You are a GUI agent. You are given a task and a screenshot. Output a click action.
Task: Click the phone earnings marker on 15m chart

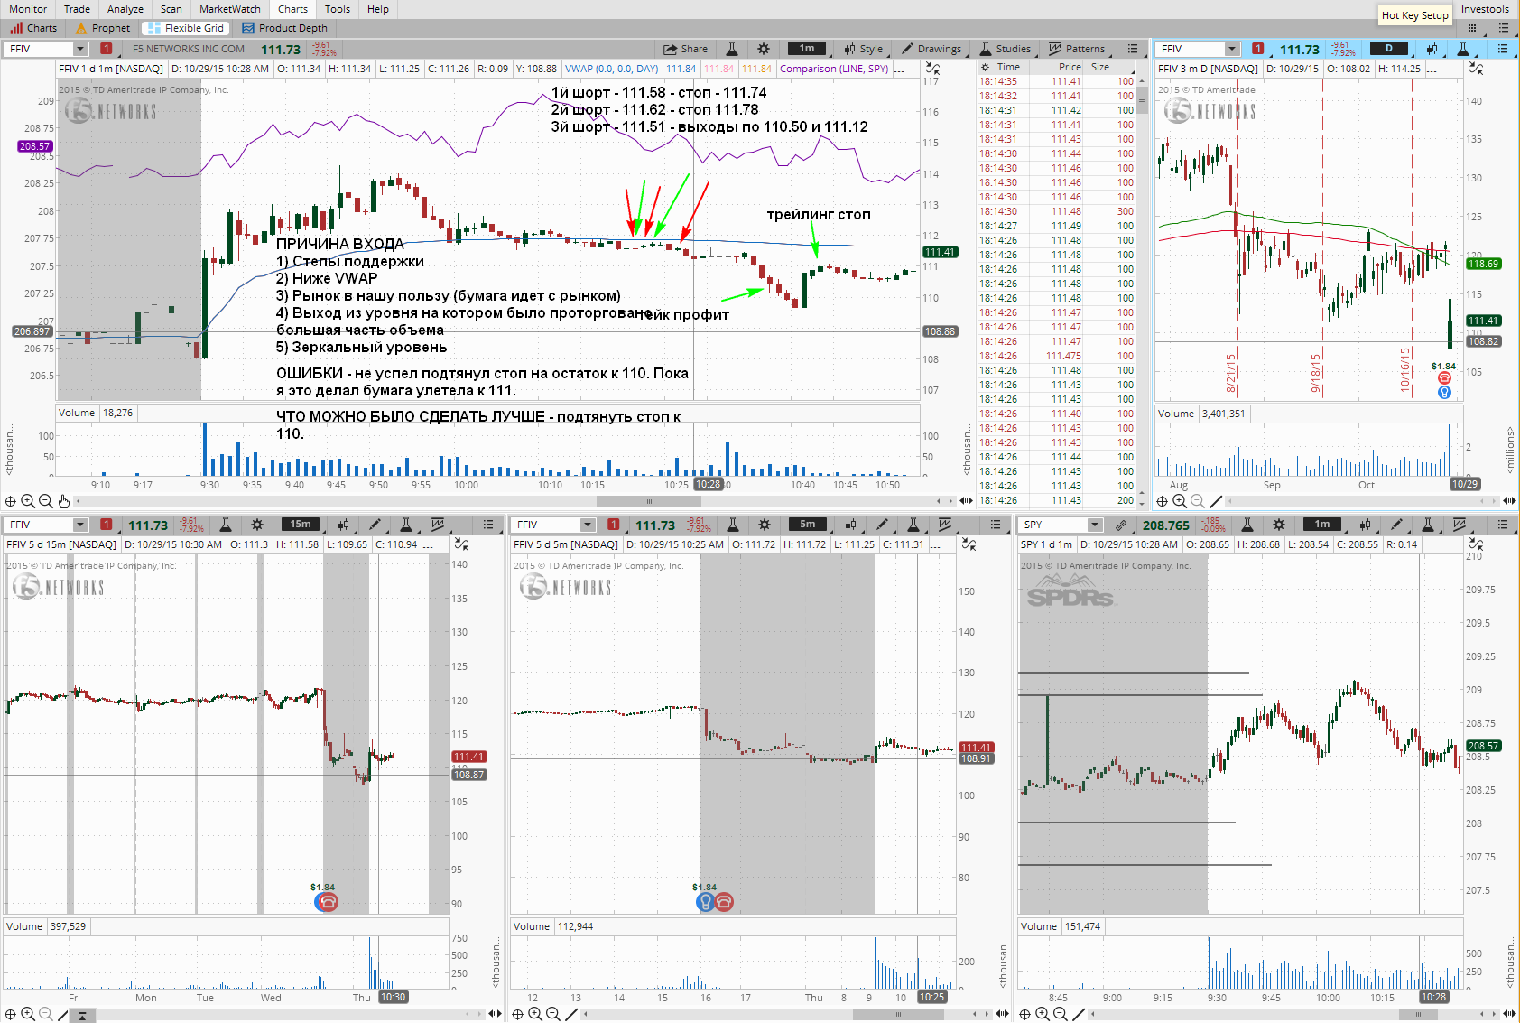[x=328, y=902]
